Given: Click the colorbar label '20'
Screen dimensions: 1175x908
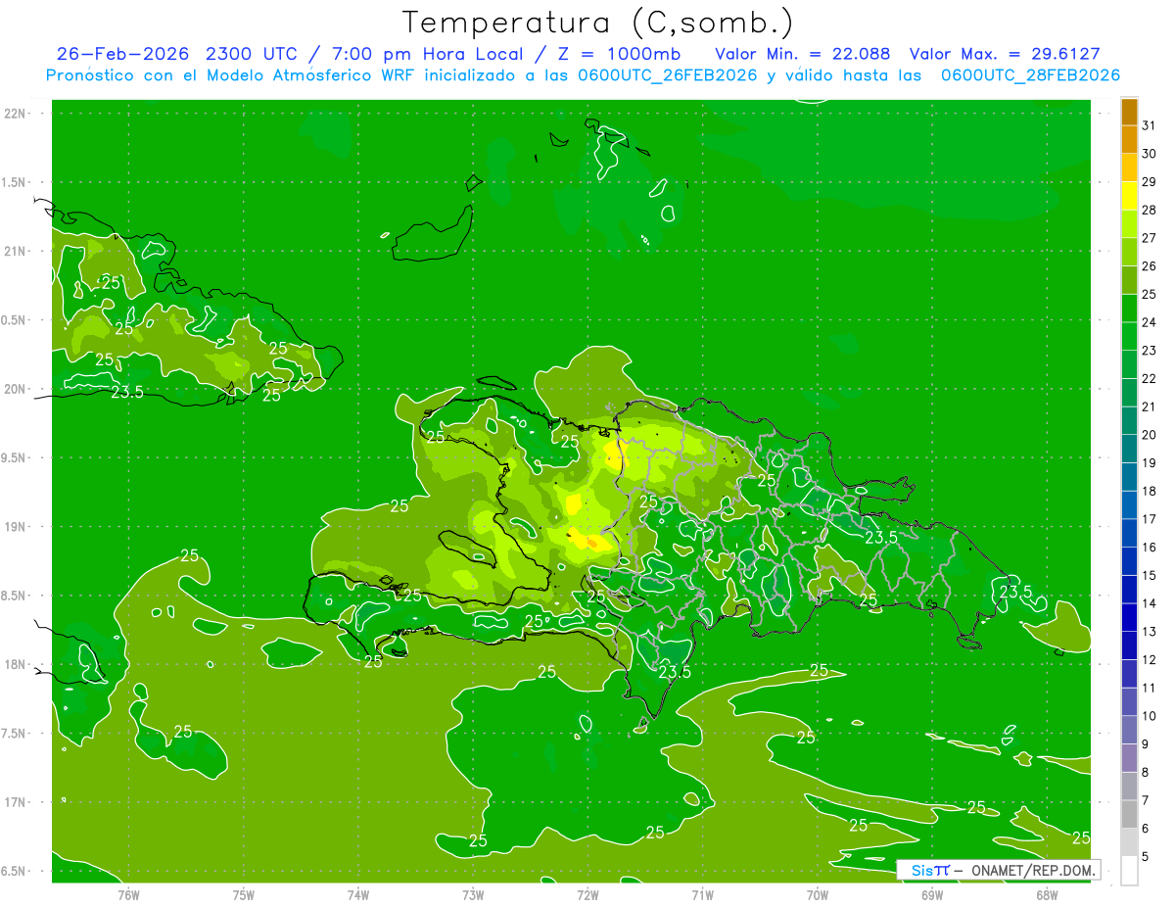Looking at the screenshot, I should click(1150, 435).
